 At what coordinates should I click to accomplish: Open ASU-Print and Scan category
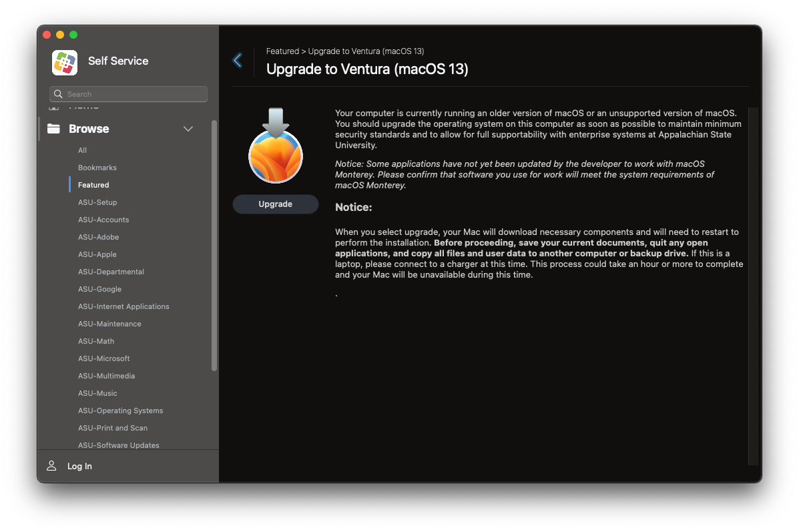coord(113,428)
